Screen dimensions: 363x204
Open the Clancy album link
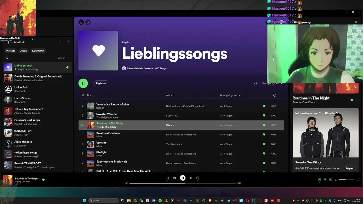point(170,125)
